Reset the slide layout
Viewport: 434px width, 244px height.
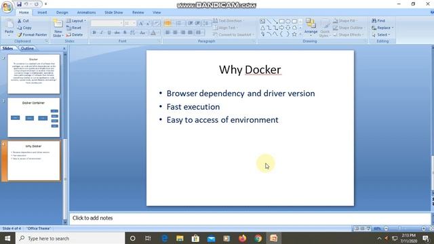74,28
